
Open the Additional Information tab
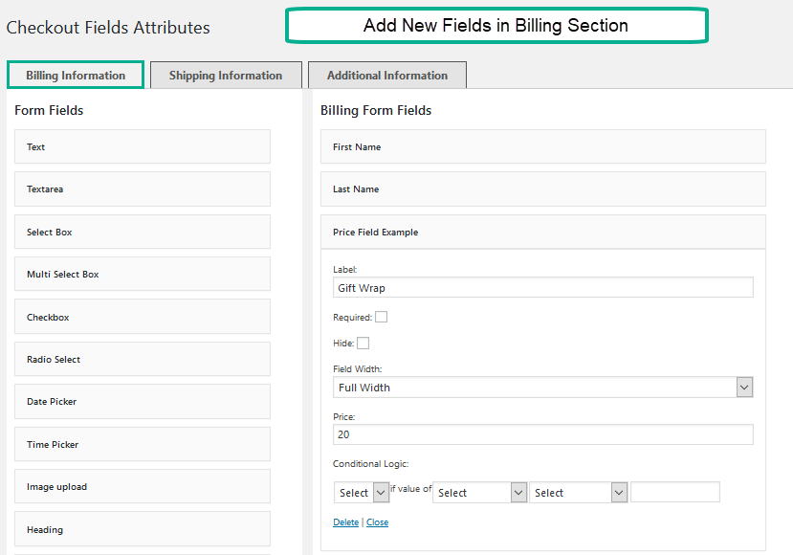coord(386,76)
